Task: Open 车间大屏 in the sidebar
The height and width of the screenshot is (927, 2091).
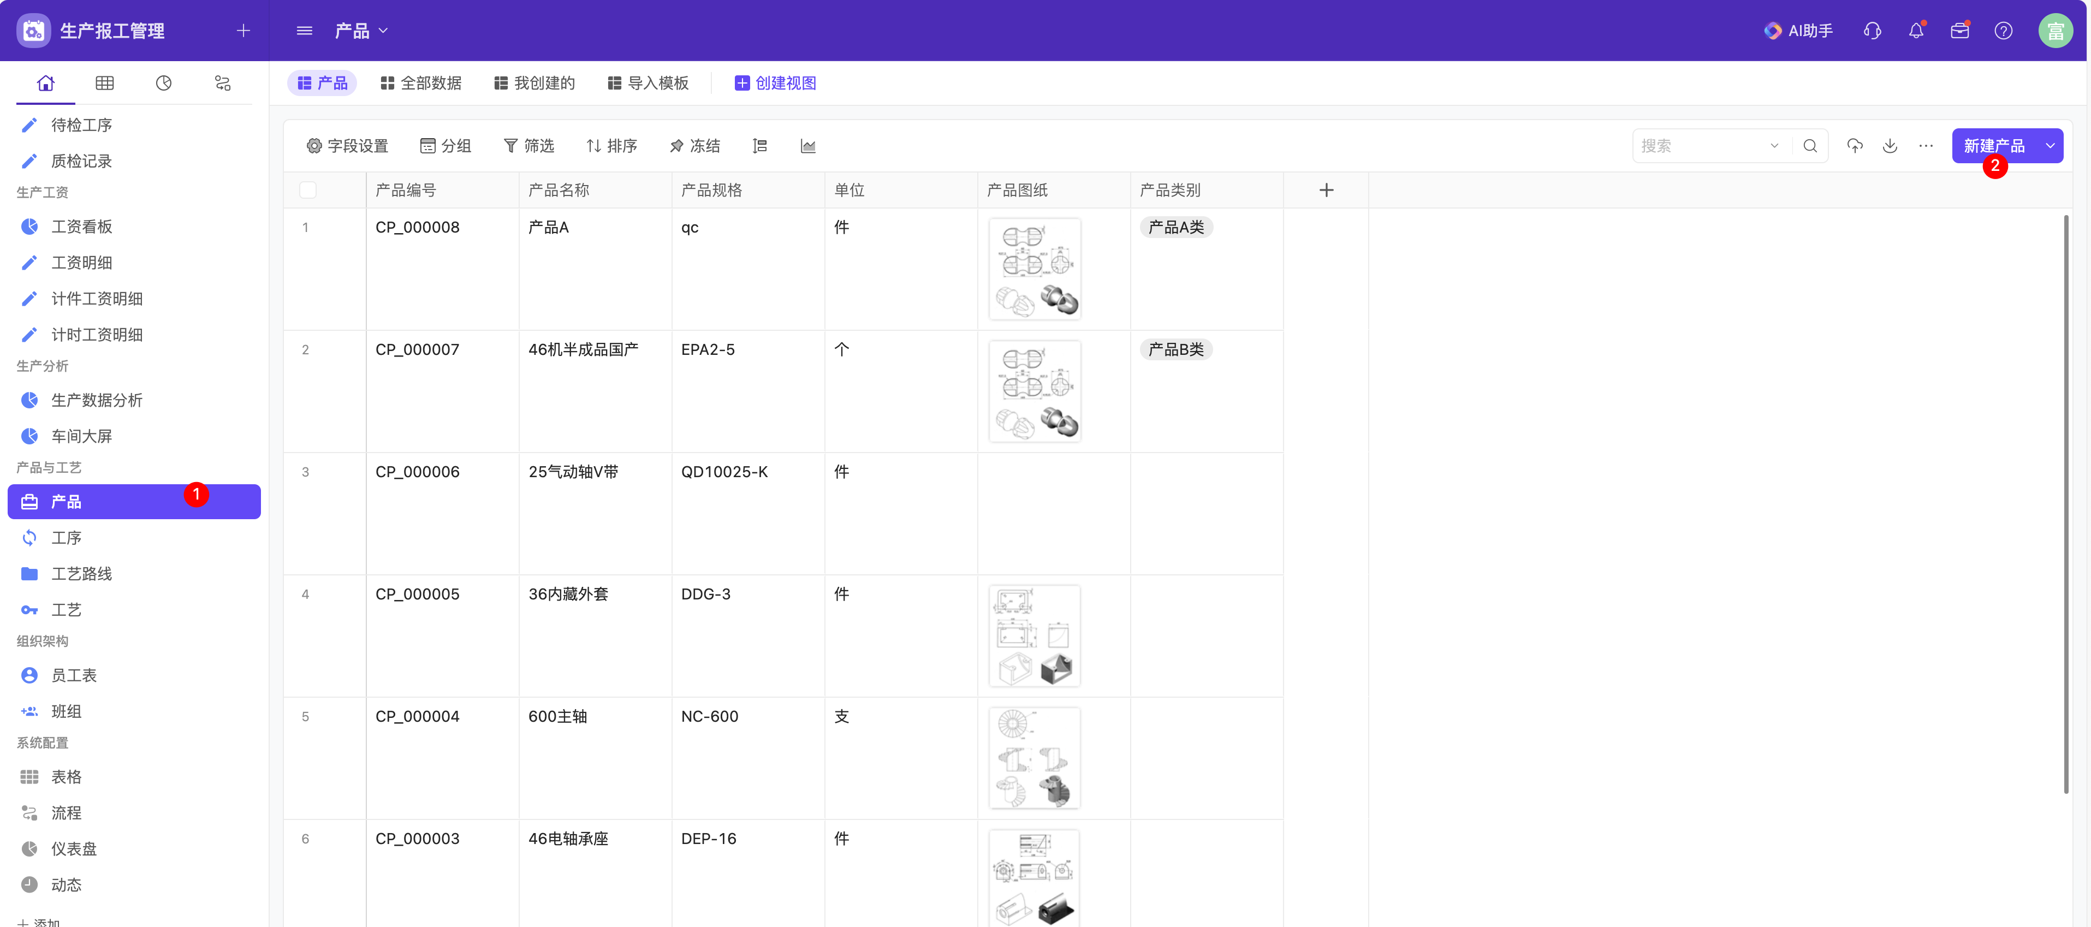Action: pos(134,436)
